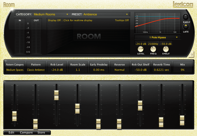The height and width of the screenshot is (136, 197).
Task: Click the Compare button
Action: pos(26,132)
